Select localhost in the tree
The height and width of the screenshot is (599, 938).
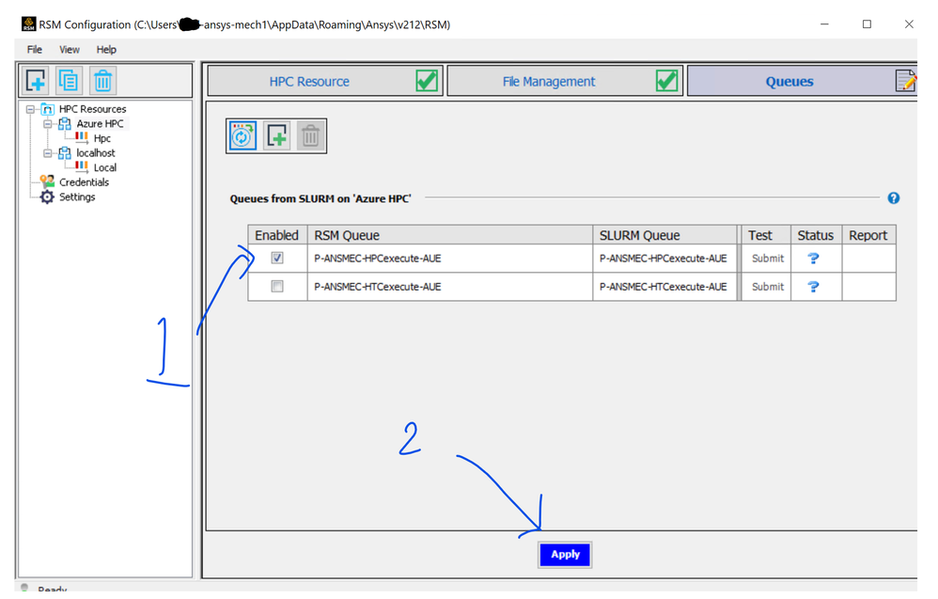pyautogui.click(x=96, y=153)
